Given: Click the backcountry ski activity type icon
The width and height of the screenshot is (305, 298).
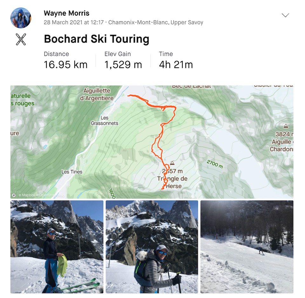Looking at the screenshot, I should tap(21, 39).
